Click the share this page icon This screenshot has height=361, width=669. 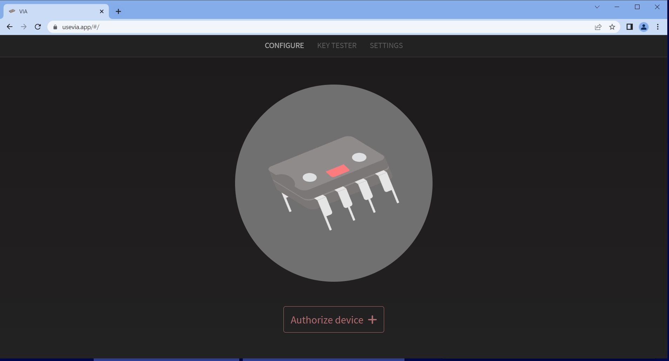pos(597,27)
